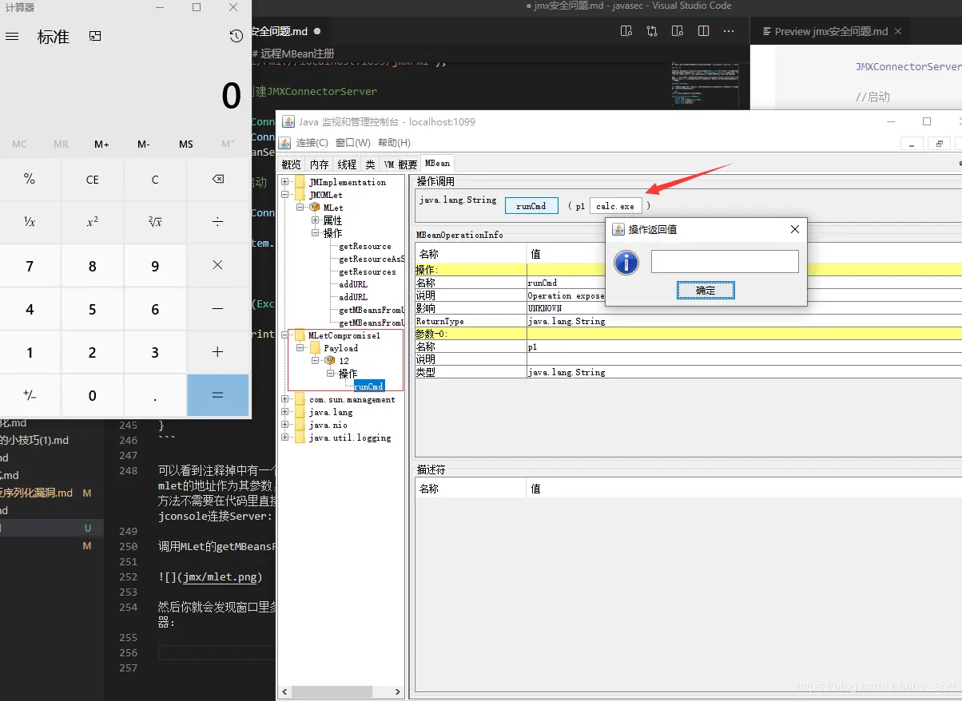This screenshot has height=701, width=962.
Task: Select getResources operation in the tree
Action: (x=367, y=271)
